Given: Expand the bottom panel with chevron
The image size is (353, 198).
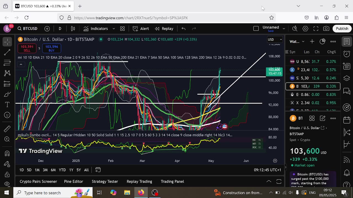Looking at the screenshot, I should point(269,182).
